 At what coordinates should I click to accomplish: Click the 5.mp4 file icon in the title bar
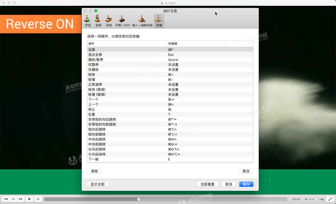[x=162, y=3]
